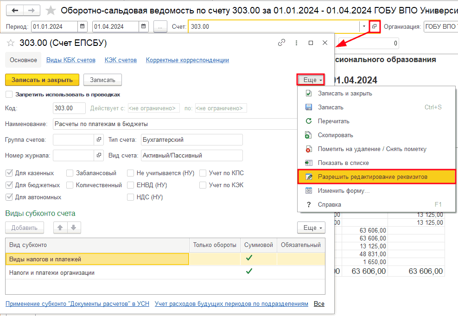Open the three-dot More menu in dialog header
The height and width of the screenshot is (316, 458).
296,42
